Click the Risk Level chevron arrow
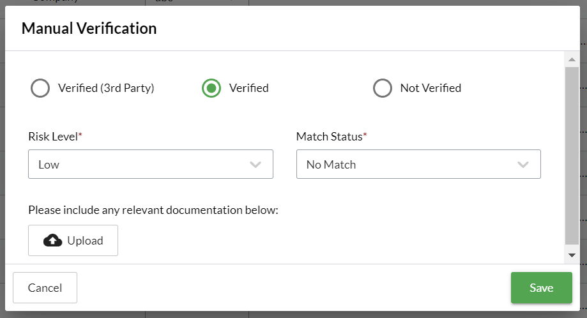This screenshot has height=318, width=587. (x=255, y=165)
